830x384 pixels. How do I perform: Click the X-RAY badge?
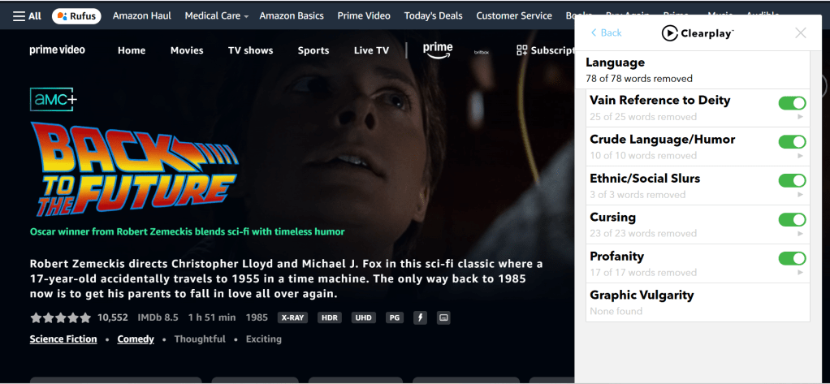(x=292, y=318)
